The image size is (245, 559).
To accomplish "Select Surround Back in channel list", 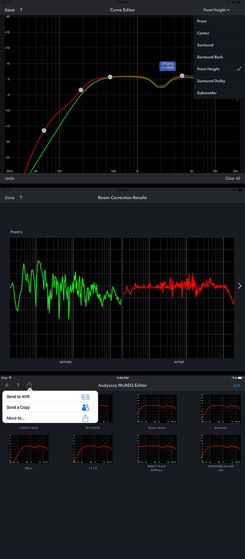I will click(219, 57).
